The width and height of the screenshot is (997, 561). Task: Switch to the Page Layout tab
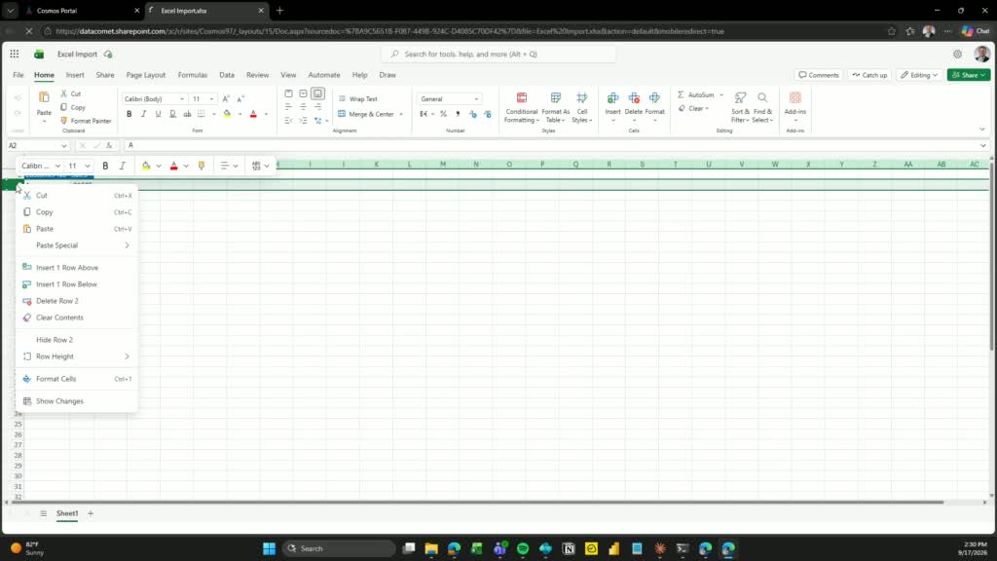[x=146, y=75]
